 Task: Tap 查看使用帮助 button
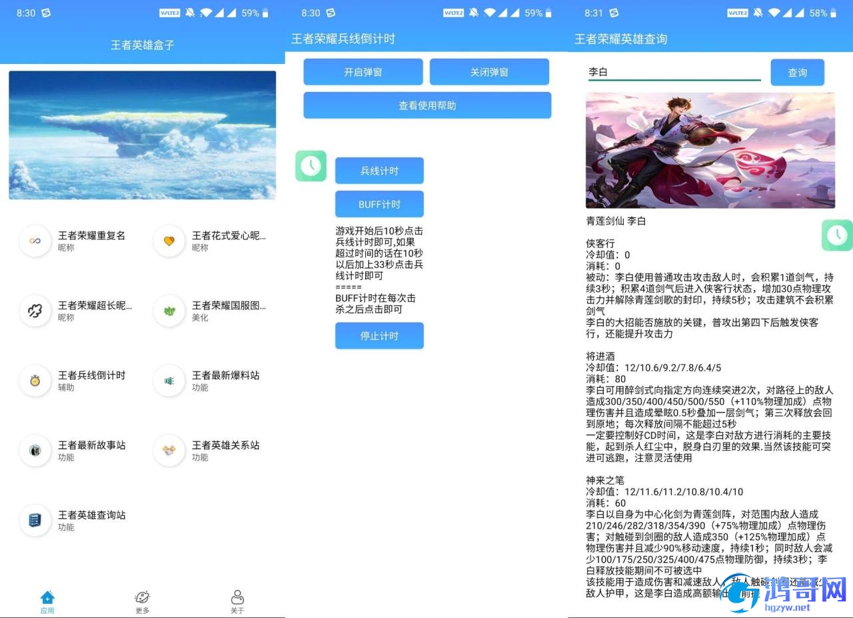coord(427,105)
